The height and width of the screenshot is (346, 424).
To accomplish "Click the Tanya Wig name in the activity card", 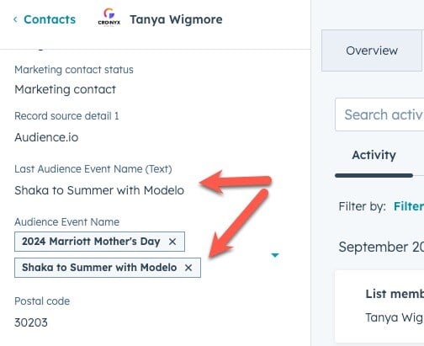I will (395, 317).
